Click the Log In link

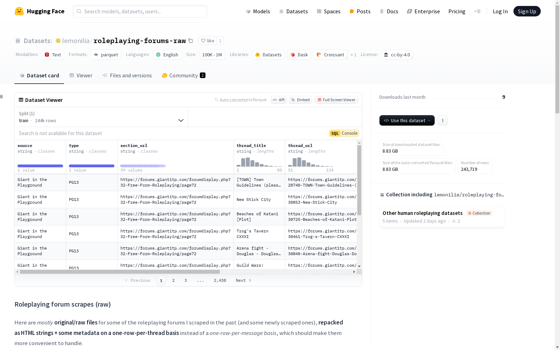click(x=500, y=11)
